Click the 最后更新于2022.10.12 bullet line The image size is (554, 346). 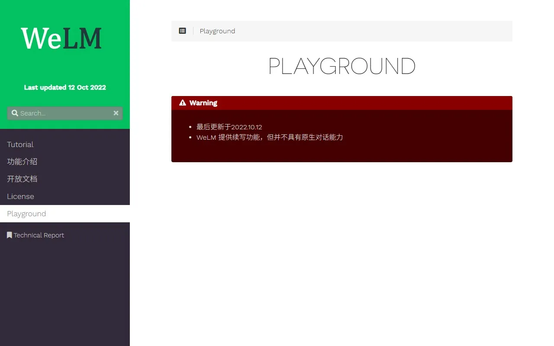[x=229, y=127]
